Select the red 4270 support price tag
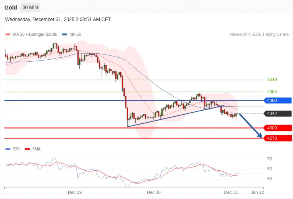The height and width of the screenshot is (199, 293). click(x=278, y=138)
